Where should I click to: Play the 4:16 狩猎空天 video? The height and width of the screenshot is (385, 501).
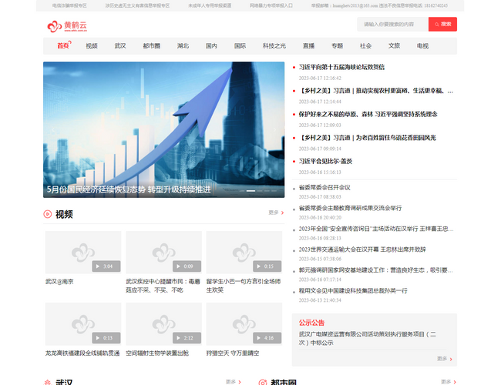pyautogui.click(x=244, y=324)
